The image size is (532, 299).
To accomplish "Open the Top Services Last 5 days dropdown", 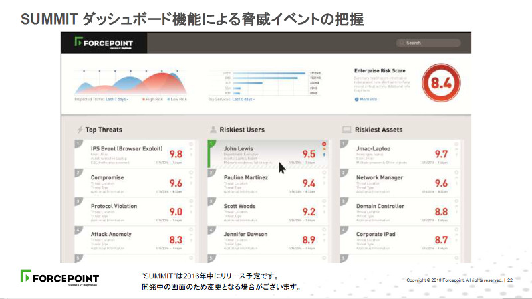I will tap(243, 99).
